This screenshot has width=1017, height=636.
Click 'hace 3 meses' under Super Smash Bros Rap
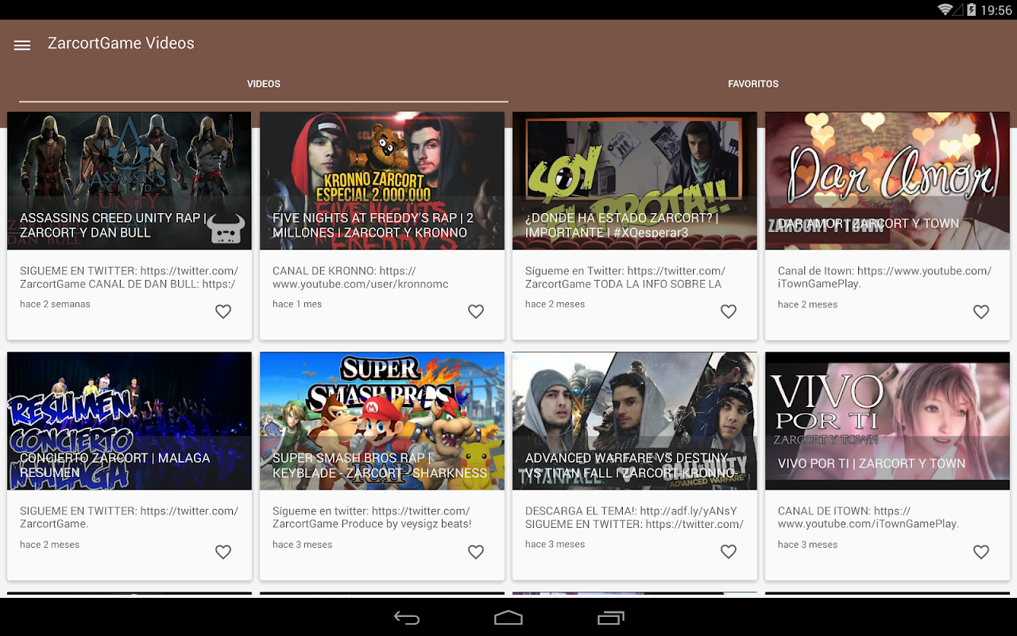coord(302,545)
